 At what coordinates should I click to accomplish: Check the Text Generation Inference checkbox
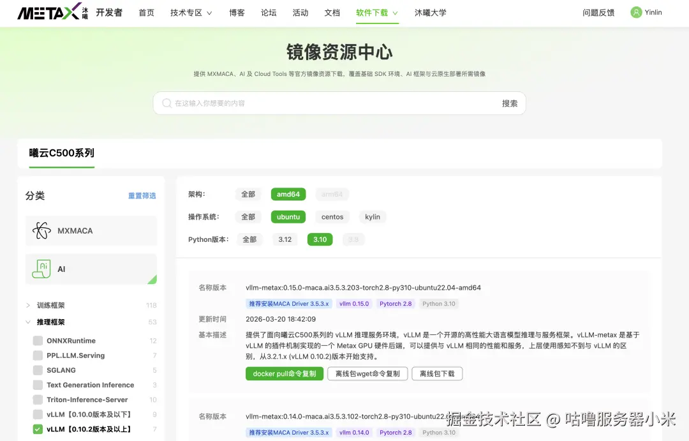[38, 385]
